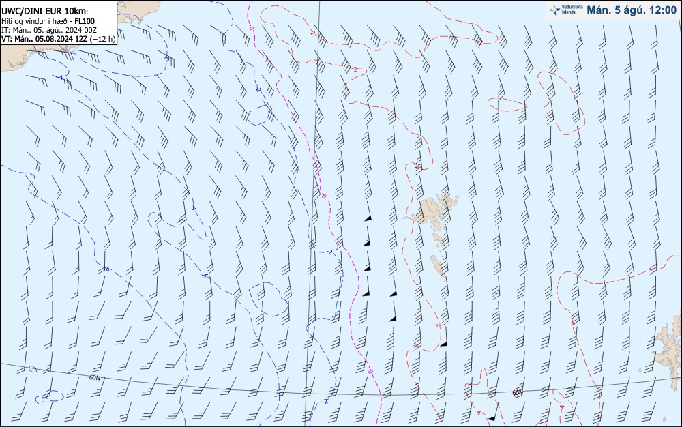Select the 'UWC/DINI EUR 10km:' title text
This screenshot has width=682, height=427.
click(x=45, y=12)
